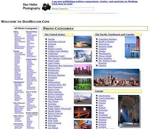Click the bullet icon beside Antelope Canyon
This screenshot has height=129, width=162.
point(46,42)
